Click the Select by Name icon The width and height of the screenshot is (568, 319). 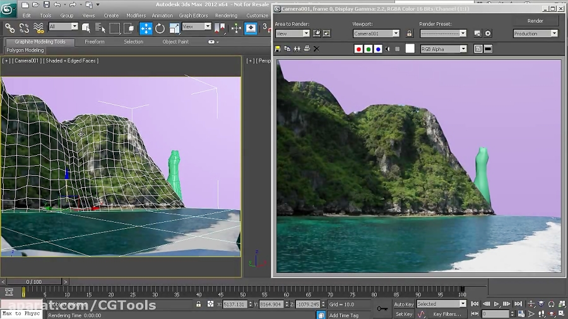click(101, 28)
